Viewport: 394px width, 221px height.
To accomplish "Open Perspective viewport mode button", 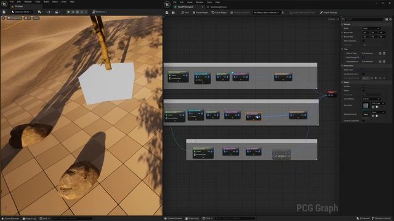I will point(14,18).
